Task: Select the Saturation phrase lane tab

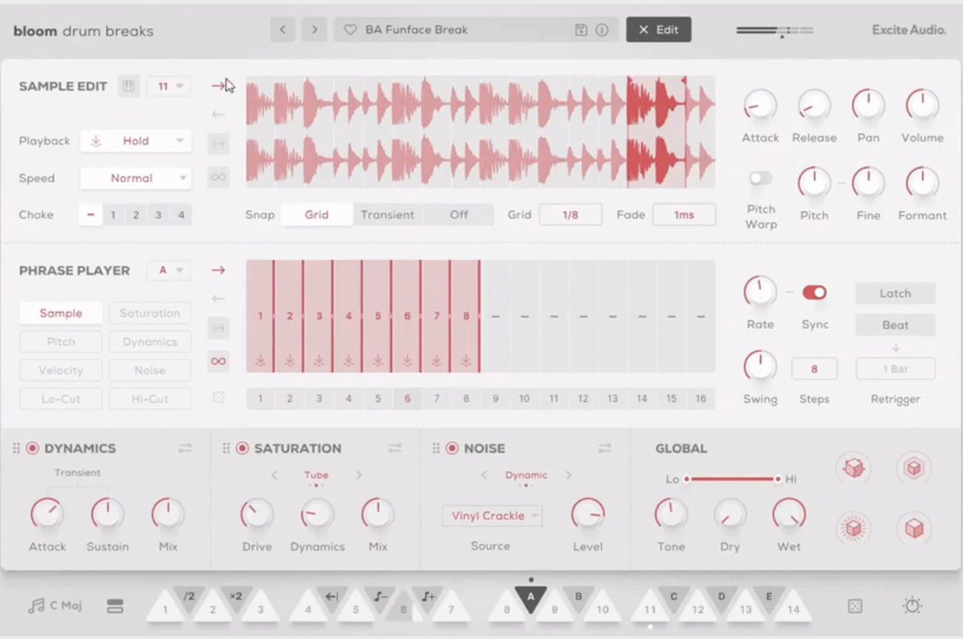Action: point(150,313)
